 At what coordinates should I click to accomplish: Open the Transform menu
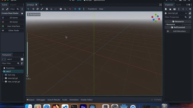(x=92, y=9)
